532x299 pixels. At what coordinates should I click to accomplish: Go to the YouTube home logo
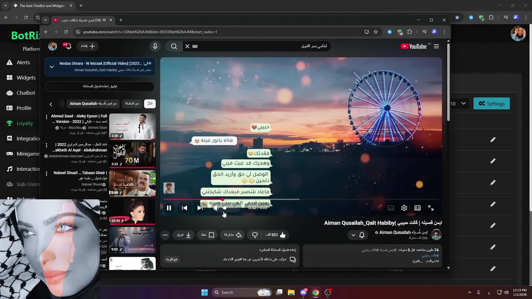click(414, 47)
